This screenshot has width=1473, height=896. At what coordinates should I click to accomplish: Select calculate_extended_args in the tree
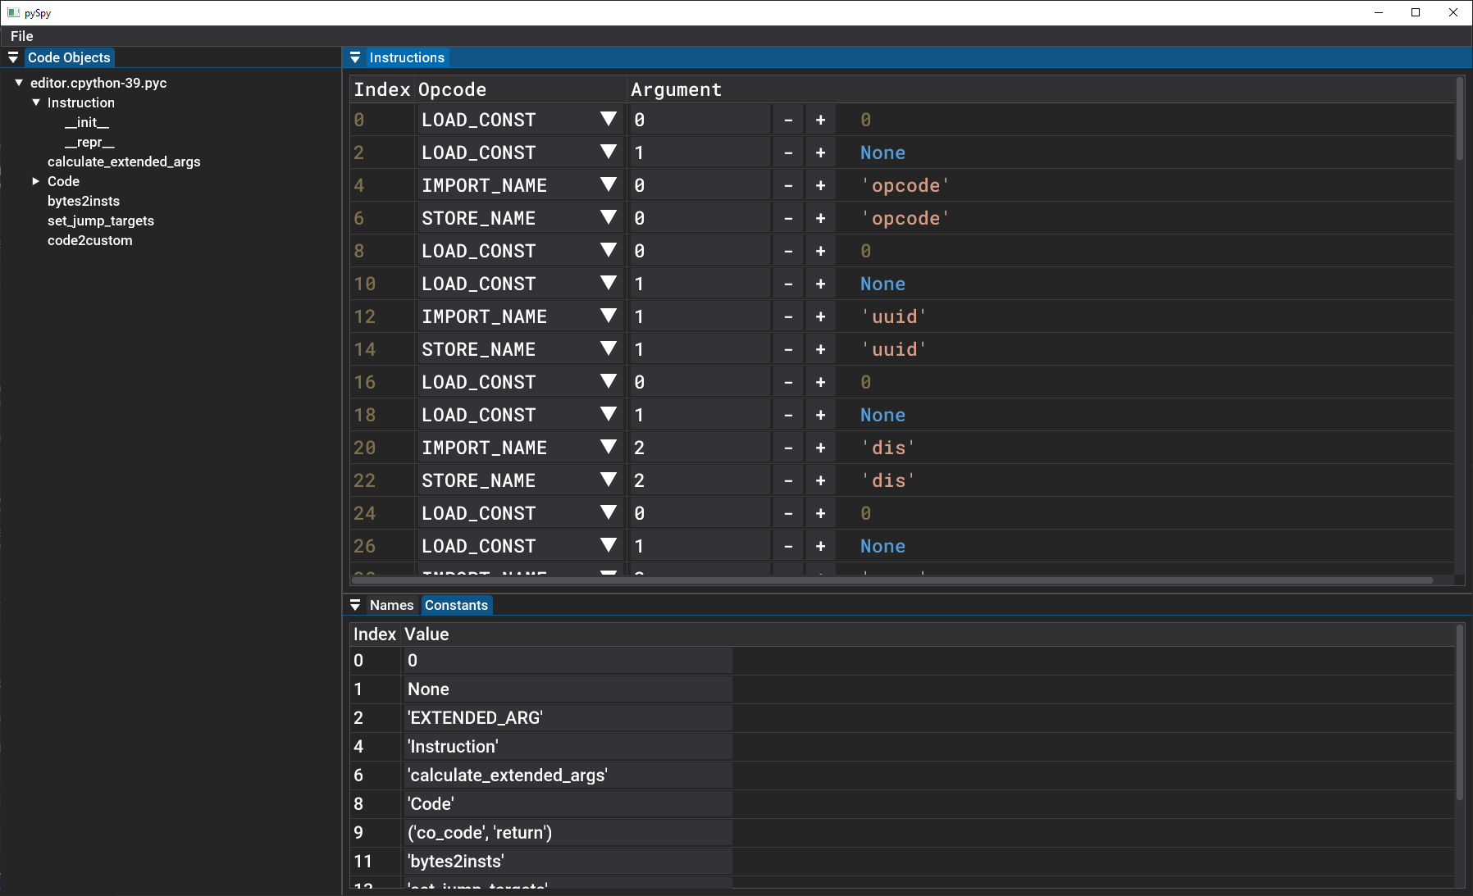(x=124, y=161)
